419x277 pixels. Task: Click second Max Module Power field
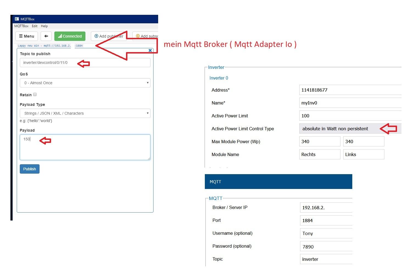364,142
